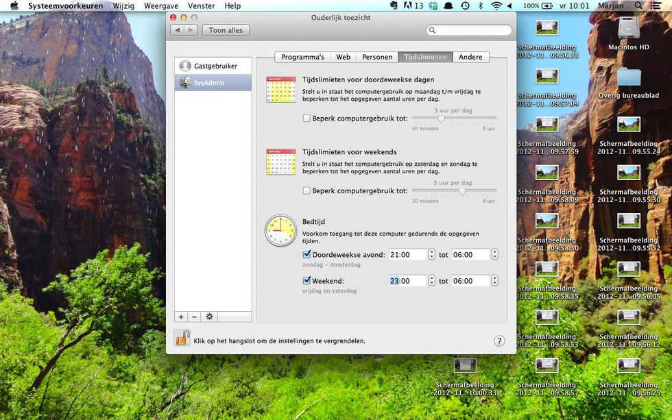Click stepper next to the 21:00 start time
This screenshot has width=672, height=420.
point(431,255)
